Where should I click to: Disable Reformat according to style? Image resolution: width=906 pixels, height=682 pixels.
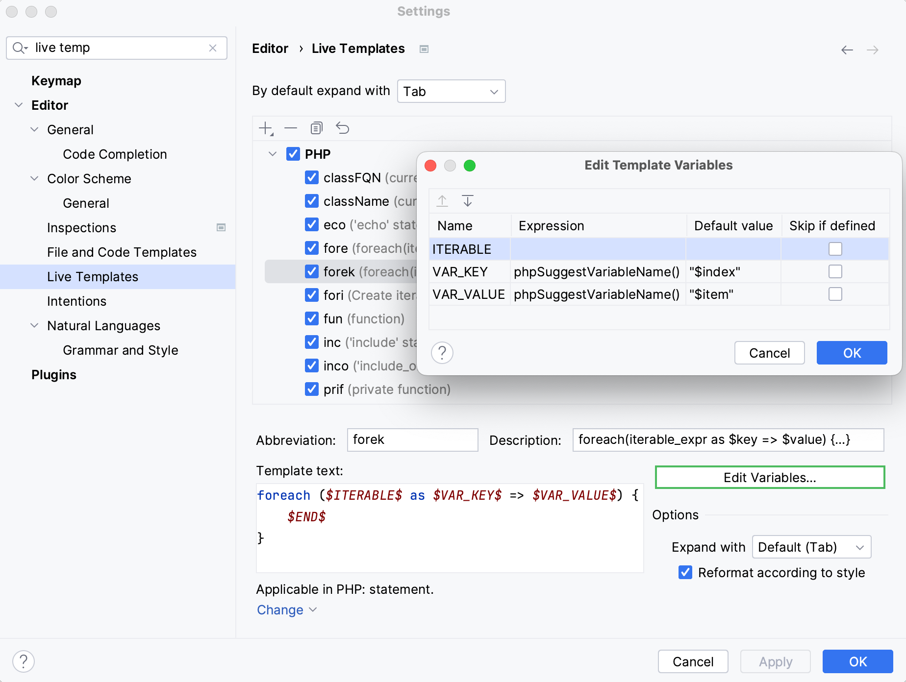pyautogui.click(x=685, y=572)
